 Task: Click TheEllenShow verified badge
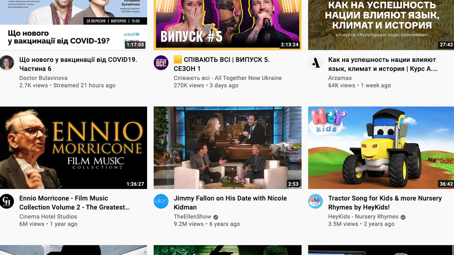point(216,217)
